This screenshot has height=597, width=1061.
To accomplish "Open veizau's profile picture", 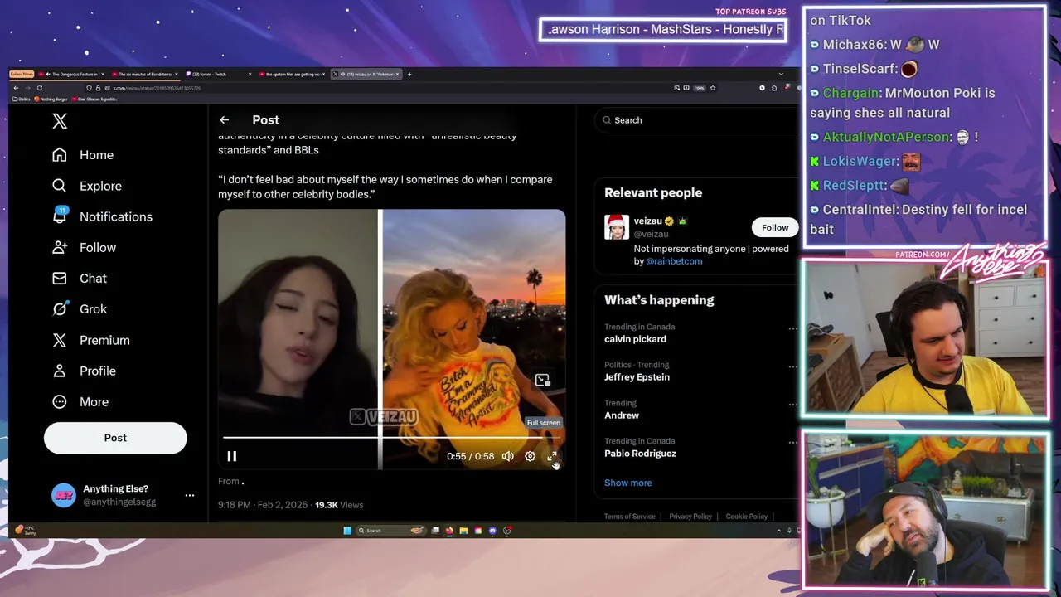I will pos(617,226).
